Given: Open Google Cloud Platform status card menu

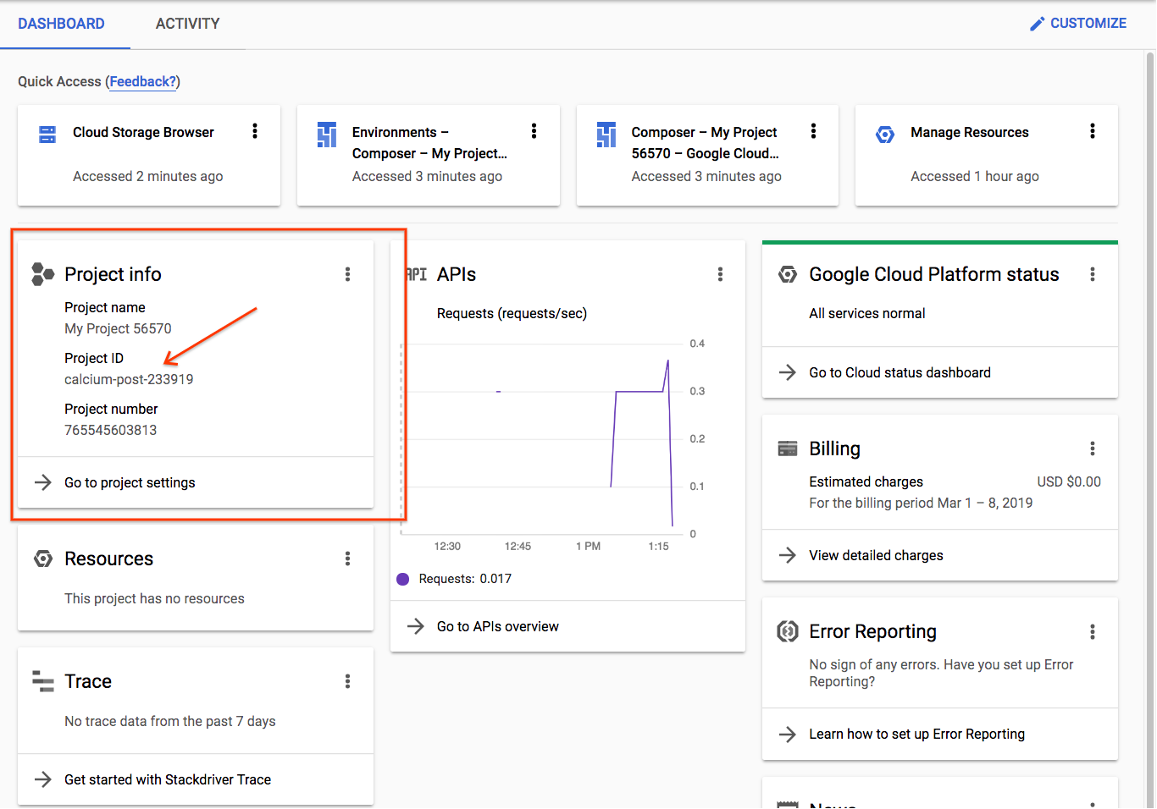Looking at the screenshot, I should point(1092,274).
